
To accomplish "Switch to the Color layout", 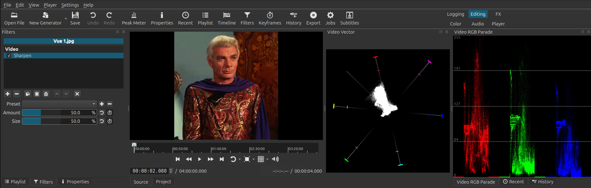I will (455, 24).
